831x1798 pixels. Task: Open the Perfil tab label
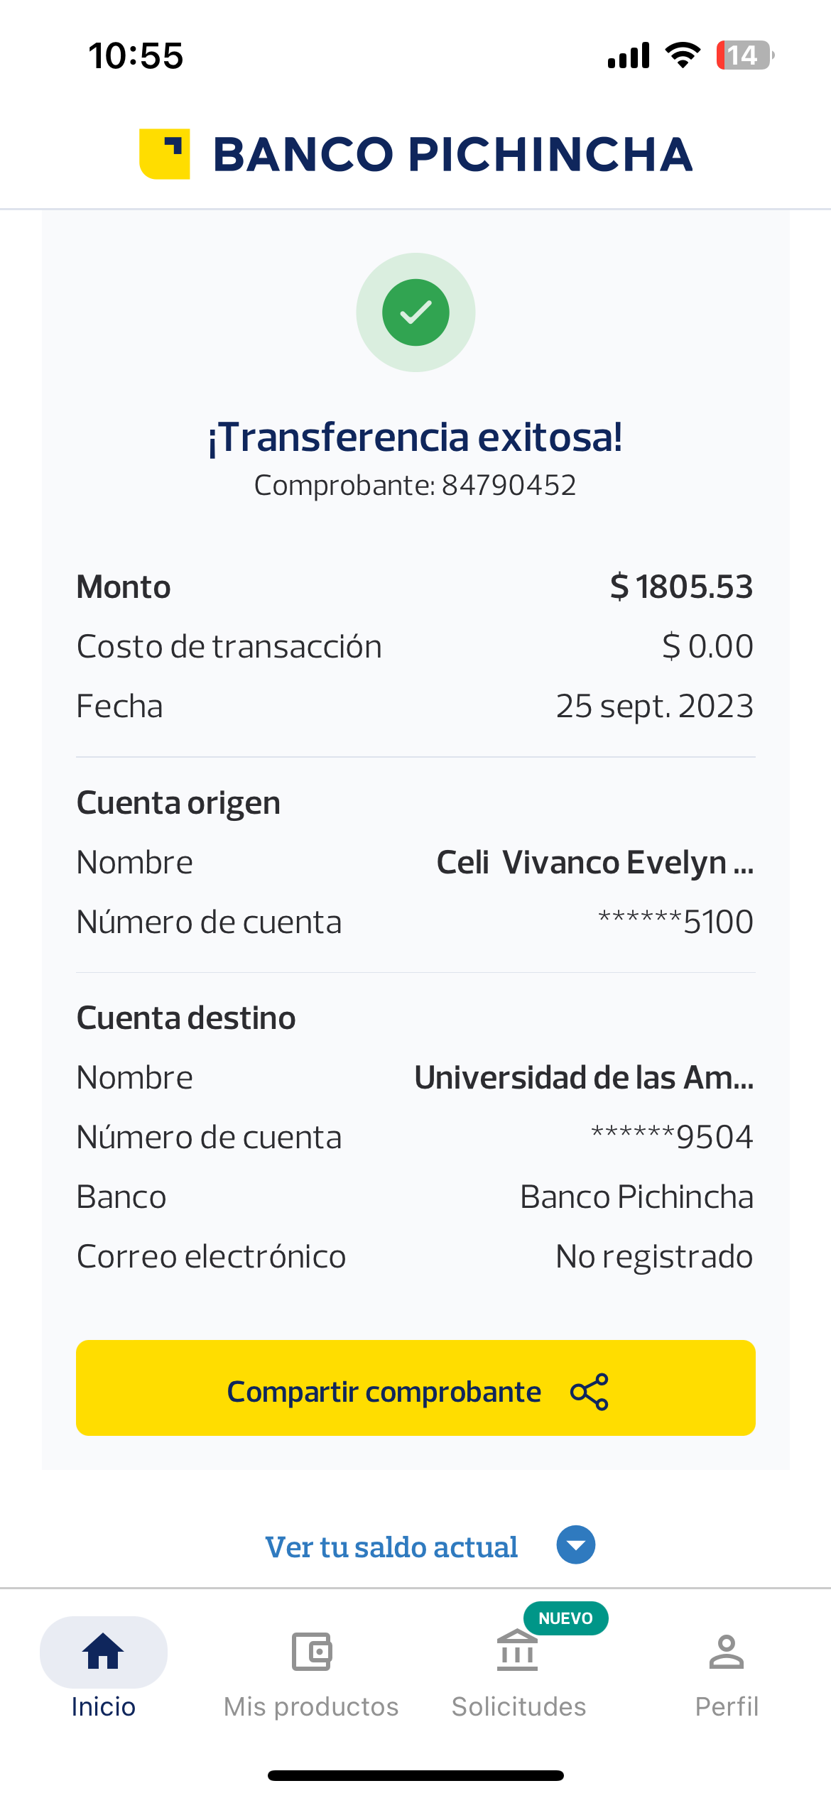(726, 1706)
